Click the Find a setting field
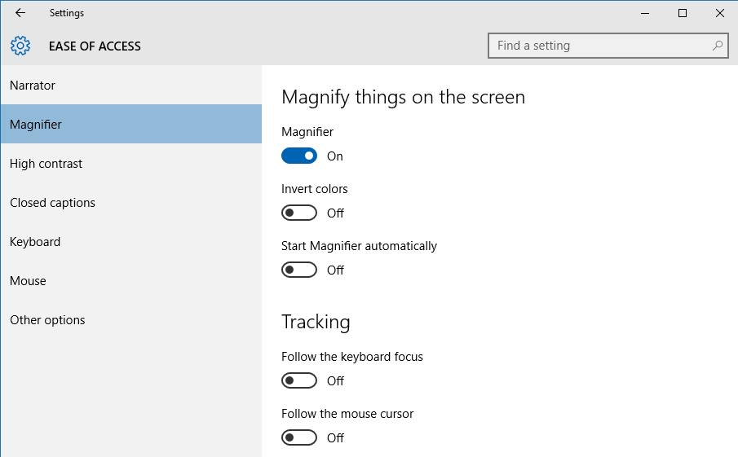The image size is (738, 457). [608, 46]
